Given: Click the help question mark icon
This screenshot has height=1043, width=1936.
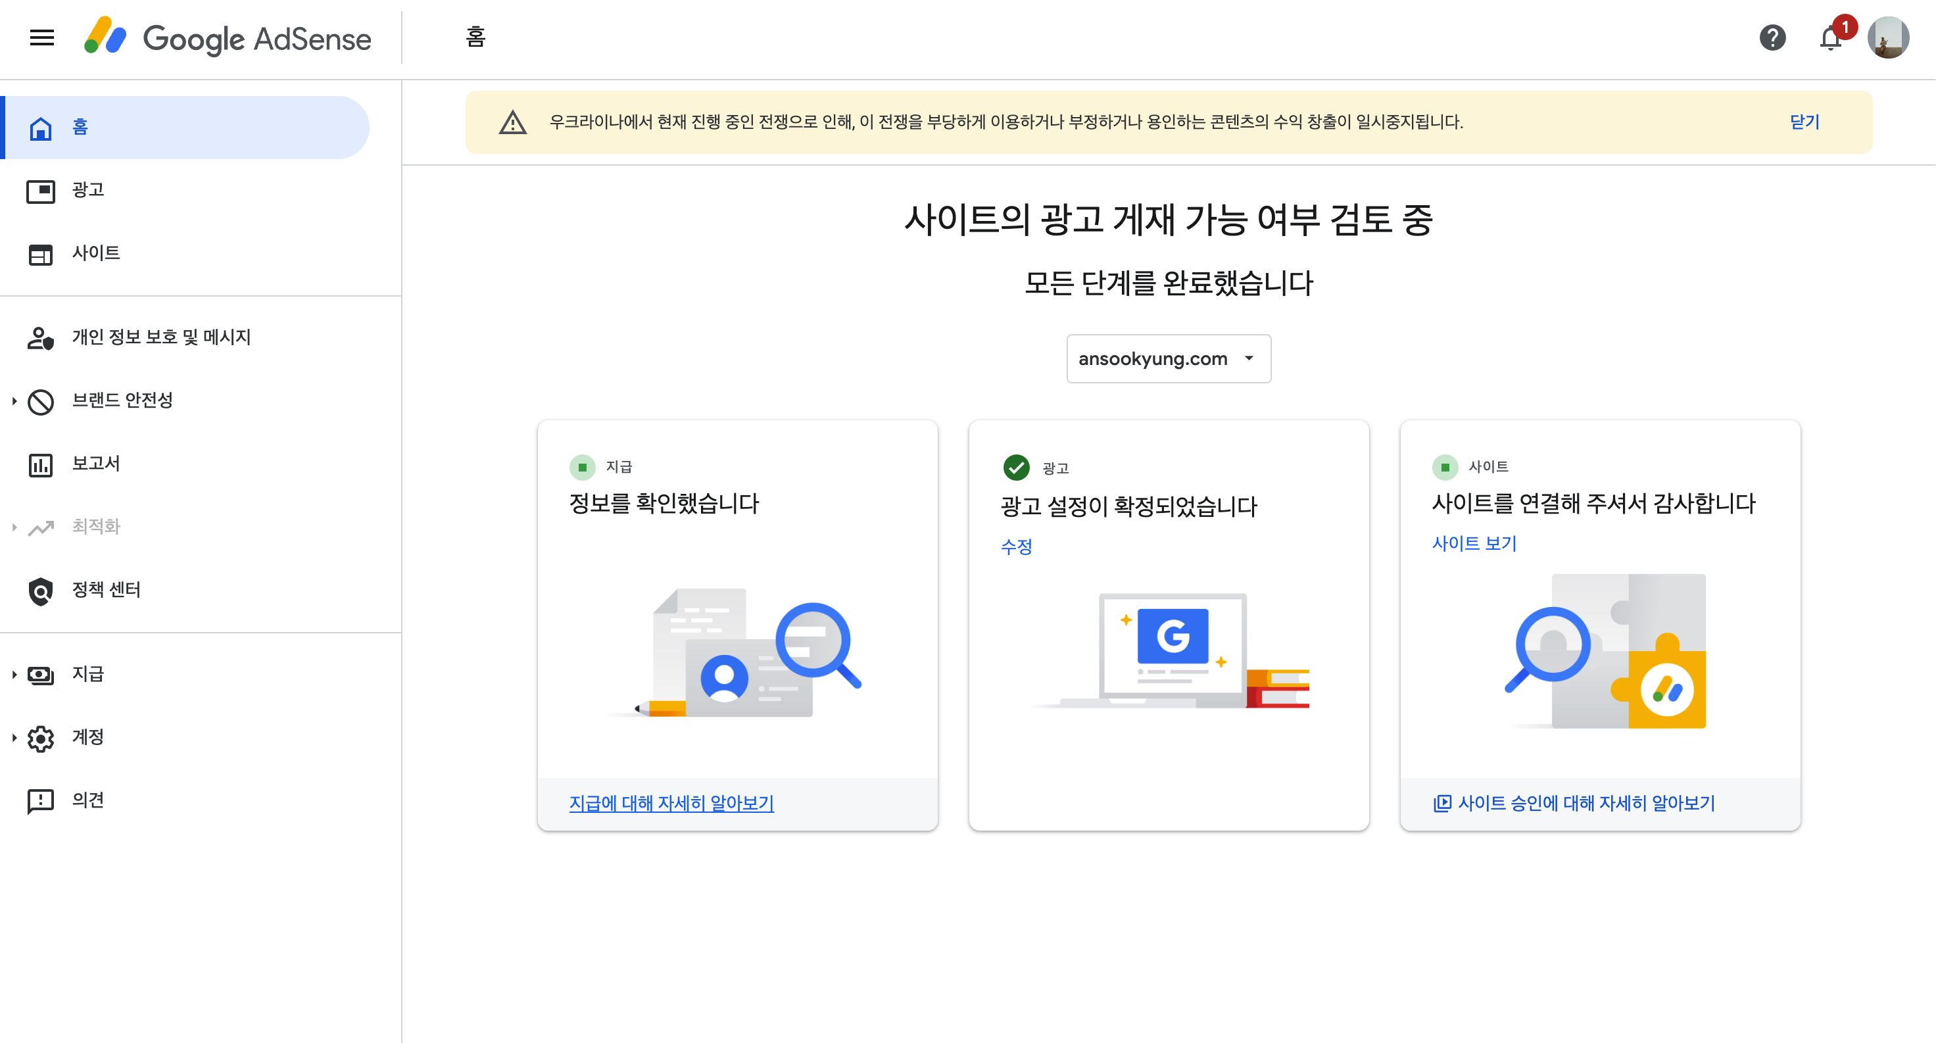Looking at the screenshot, I should click(1772, 37).
